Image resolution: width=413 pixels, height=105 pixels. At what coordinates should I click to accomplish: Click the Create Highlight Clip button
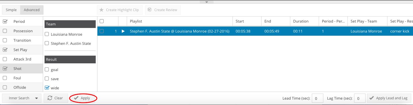point(119,10)
